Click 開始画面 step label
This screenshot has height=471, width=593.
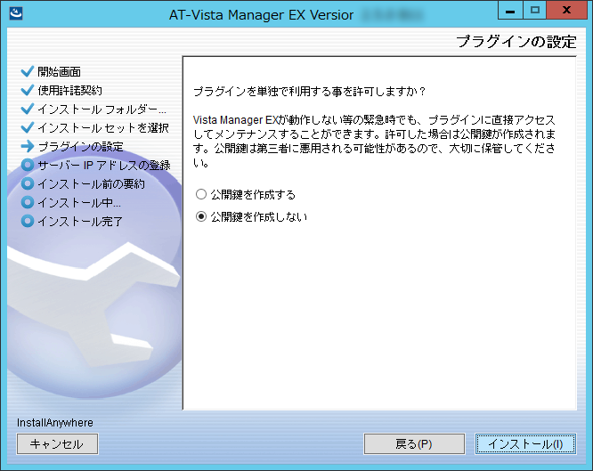coord(60,71)
